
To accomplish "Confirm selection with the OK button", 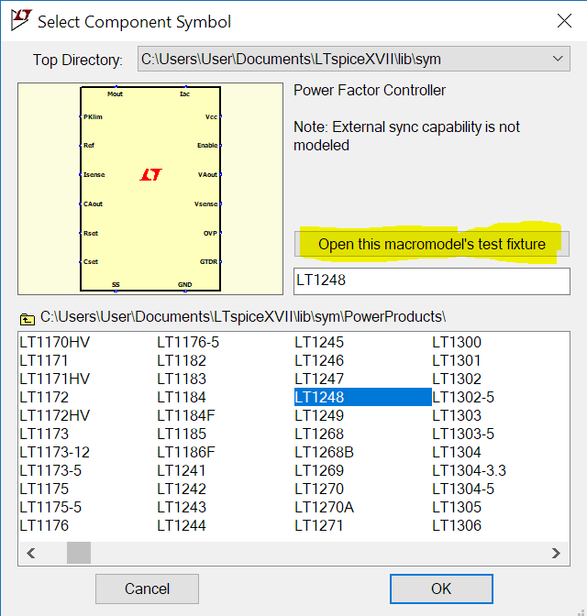I will [441, 588].
